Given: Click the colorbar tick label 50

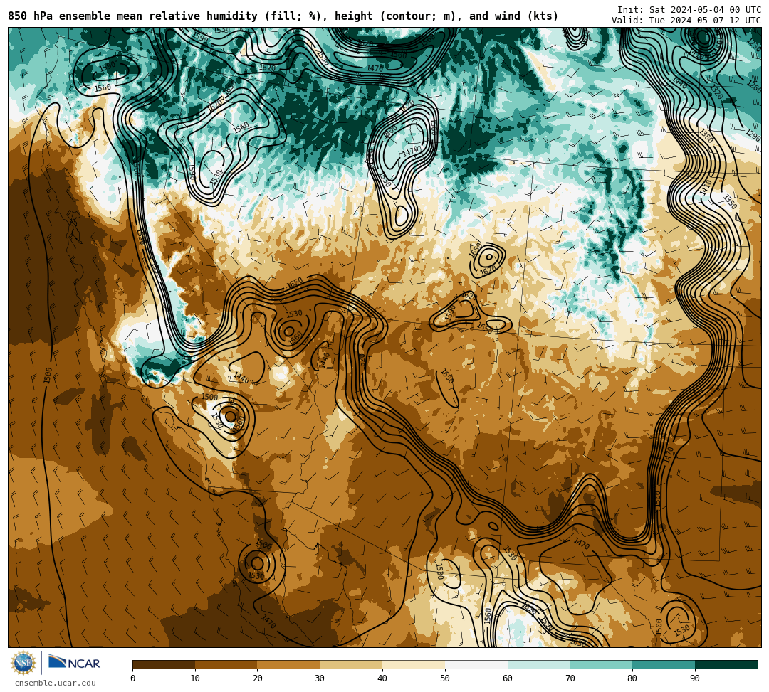Looking at the screenshot, I should [445, 678].
